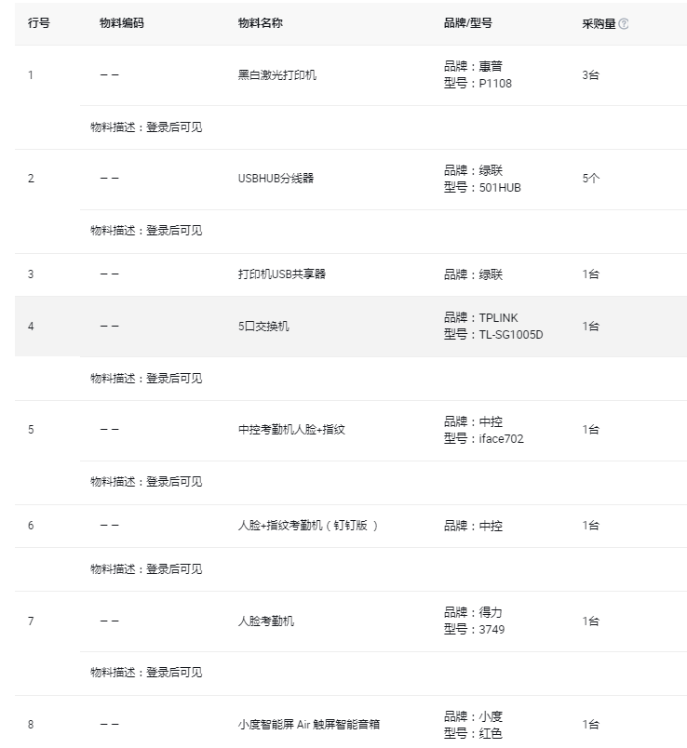Image resolution: width=687 pixels, height=748 pixels.
Task: Click the 品牌/型号 column header
Action: click(x=468, y=23)
